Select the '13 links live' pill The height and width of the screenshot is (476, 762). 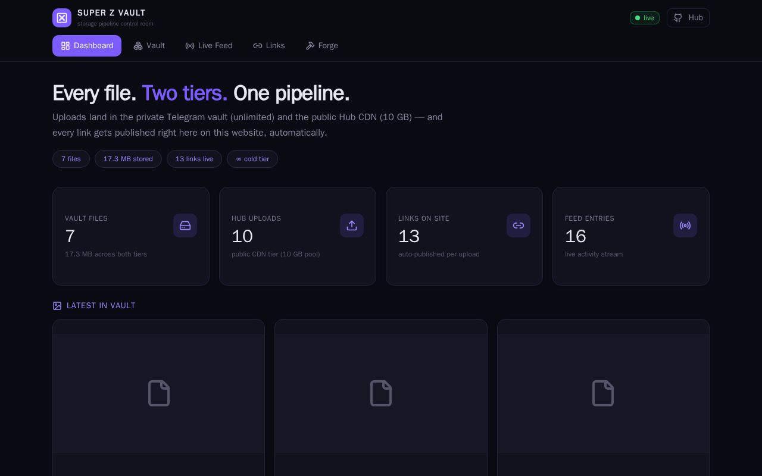[x=194, y=159]
